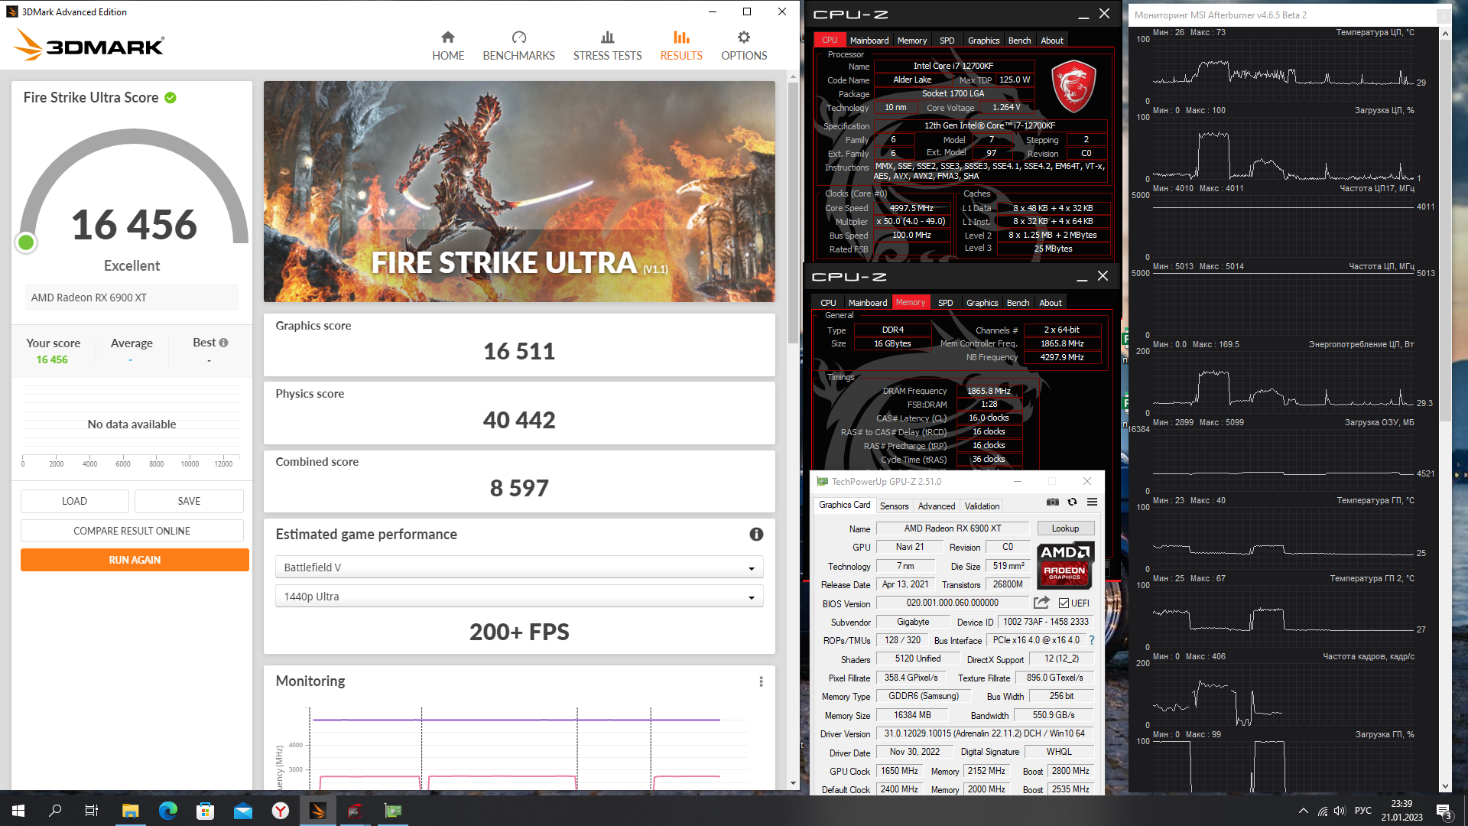Click the BIOS export share icon

[x=1041, y=603]
